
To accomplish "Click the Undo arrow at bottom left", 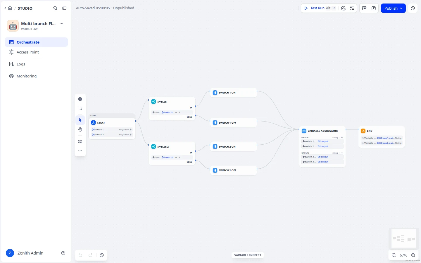I will tap(80, 255).
